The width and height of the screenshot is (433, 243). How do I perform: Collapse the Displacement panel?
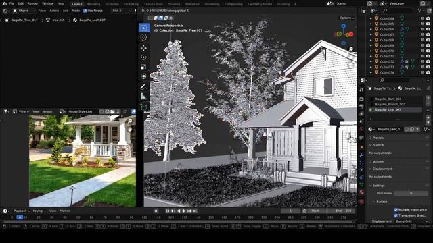point(382,169)
